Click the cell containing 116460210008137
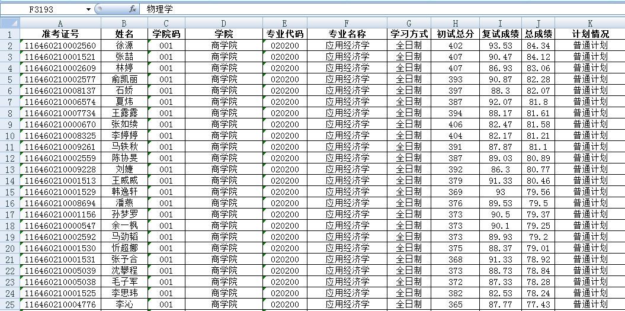625x311 pixels. pyautogui.click(x=60, y=90)
